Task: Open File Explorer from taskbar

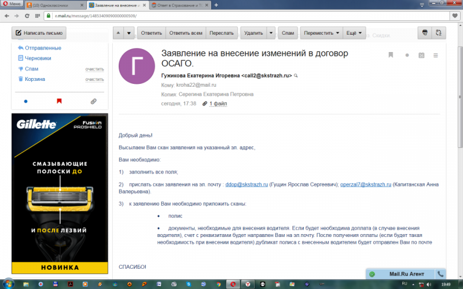Action: pos(26,284)
